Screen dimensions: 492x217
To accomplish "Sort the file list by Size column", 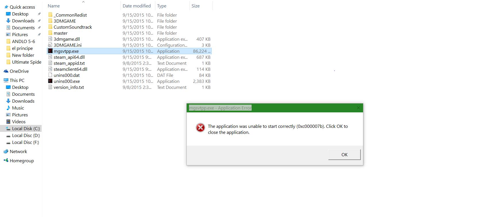I will coord(196,6).
